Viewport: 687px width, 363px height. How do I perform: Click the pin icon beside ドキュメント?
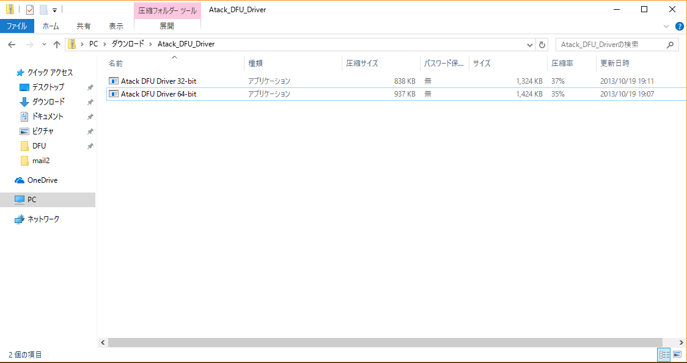90,117
